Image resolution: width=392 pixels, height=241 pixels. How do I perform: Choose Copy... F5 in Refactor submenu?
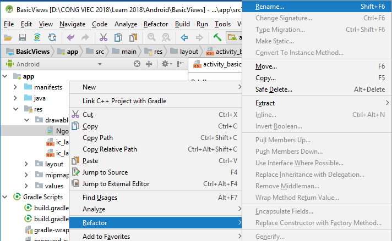pos(317,78)
